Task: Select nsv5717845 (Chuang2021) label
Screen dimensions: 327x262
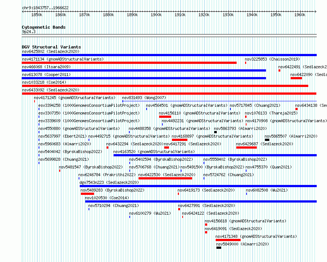Action: click(x=255, y=105)
